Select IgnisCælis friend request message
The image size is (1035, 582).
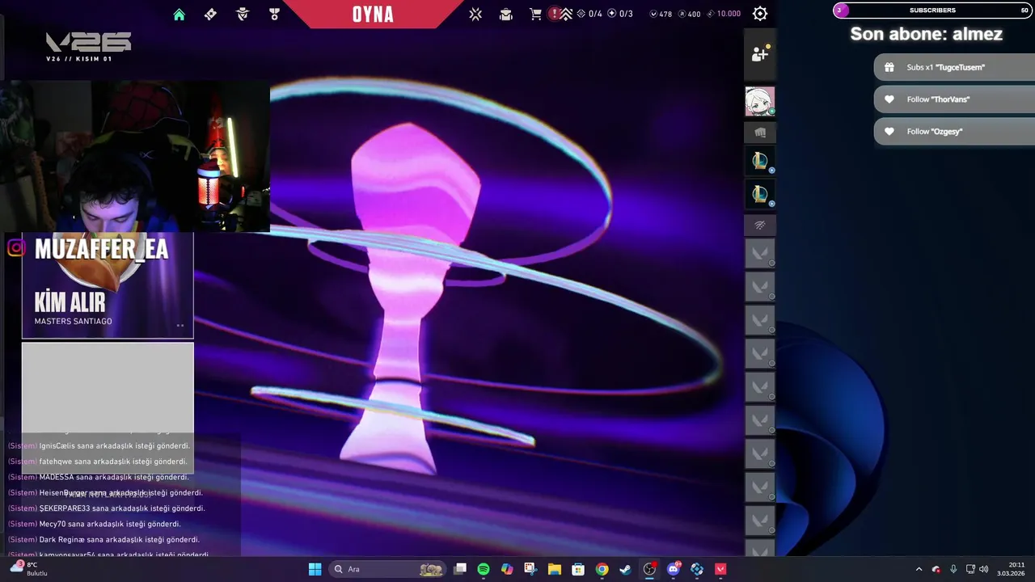(99, 446)
